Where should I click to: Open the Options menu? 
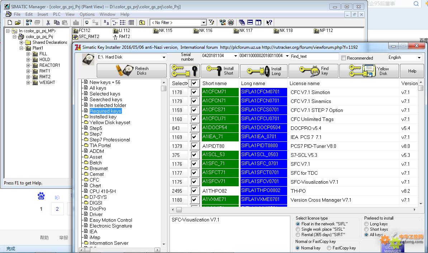87,14
